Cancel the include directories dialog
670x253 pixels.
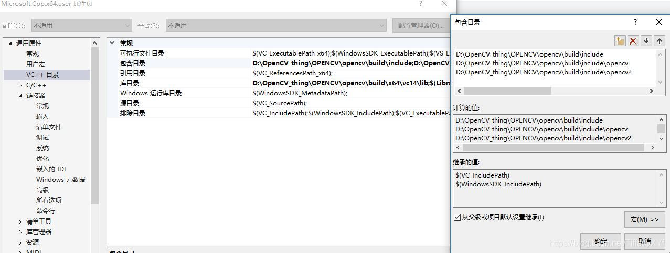[x=644, y=241]
